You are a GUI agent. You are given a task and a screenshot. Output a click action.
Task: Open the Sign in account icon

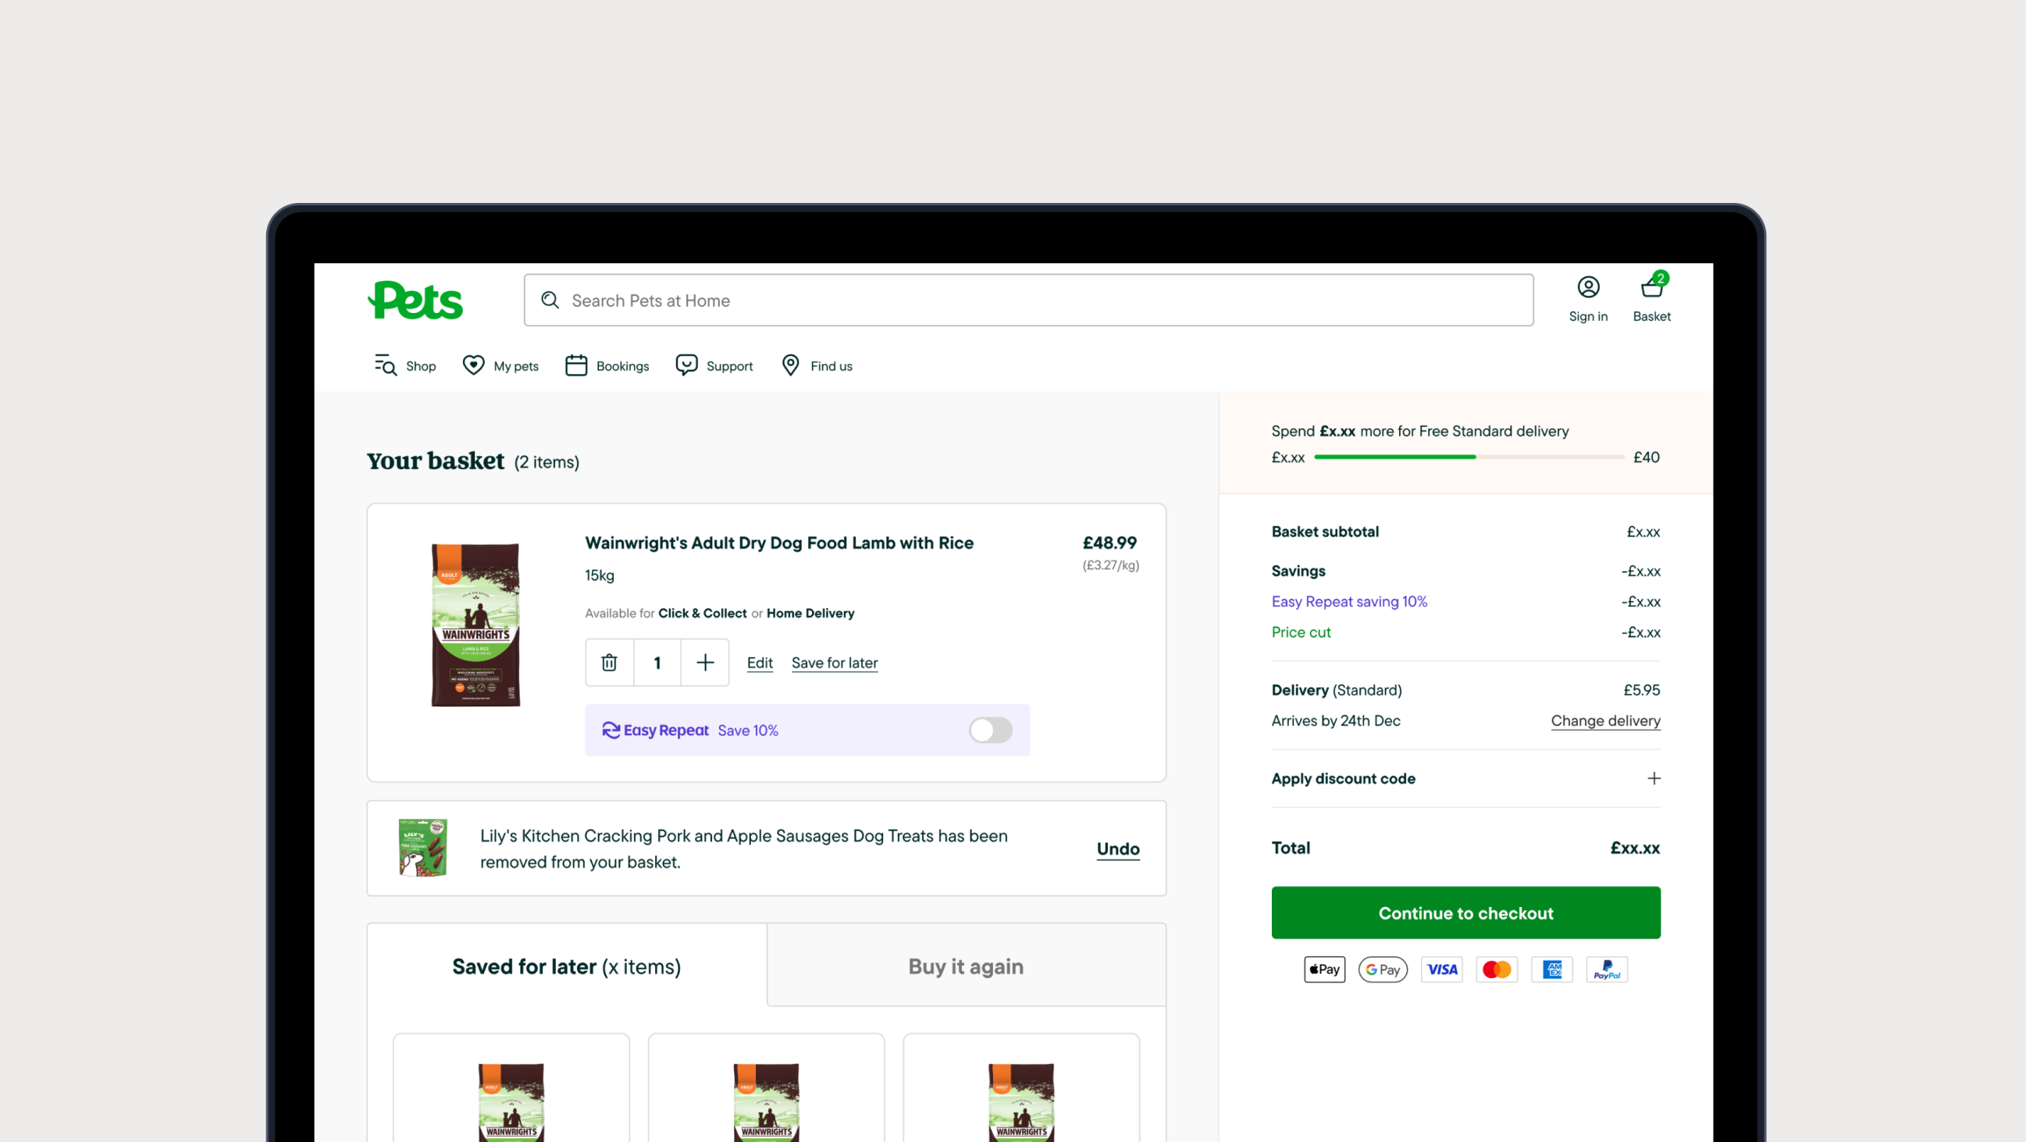click(x=1588, y=288)
